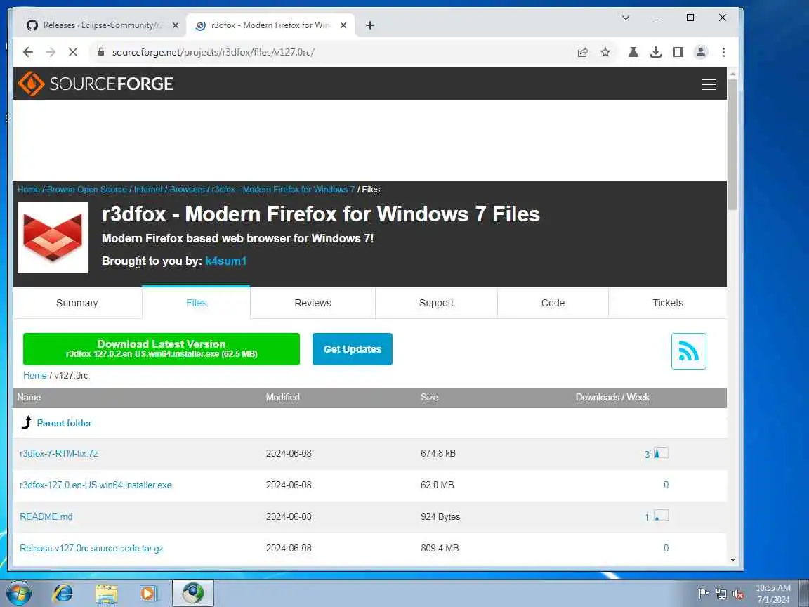
Task: Sort files by the Size column
Action: click(x=429, y=397)
